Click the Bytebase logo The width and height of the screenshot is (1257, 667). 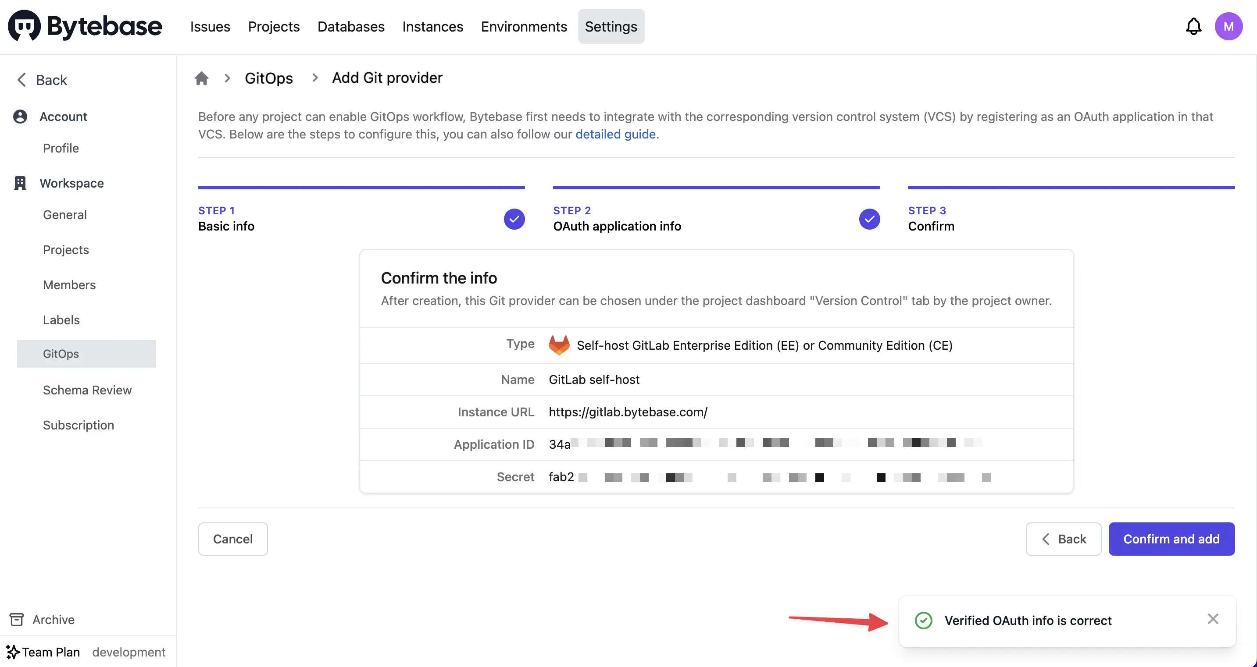tap(85, 26)
